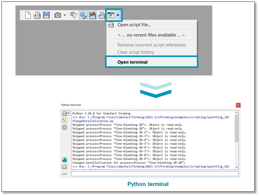Click the blue icon above the book icon
This screenshot has width=259, height=196.
click(x=64, y=160)
